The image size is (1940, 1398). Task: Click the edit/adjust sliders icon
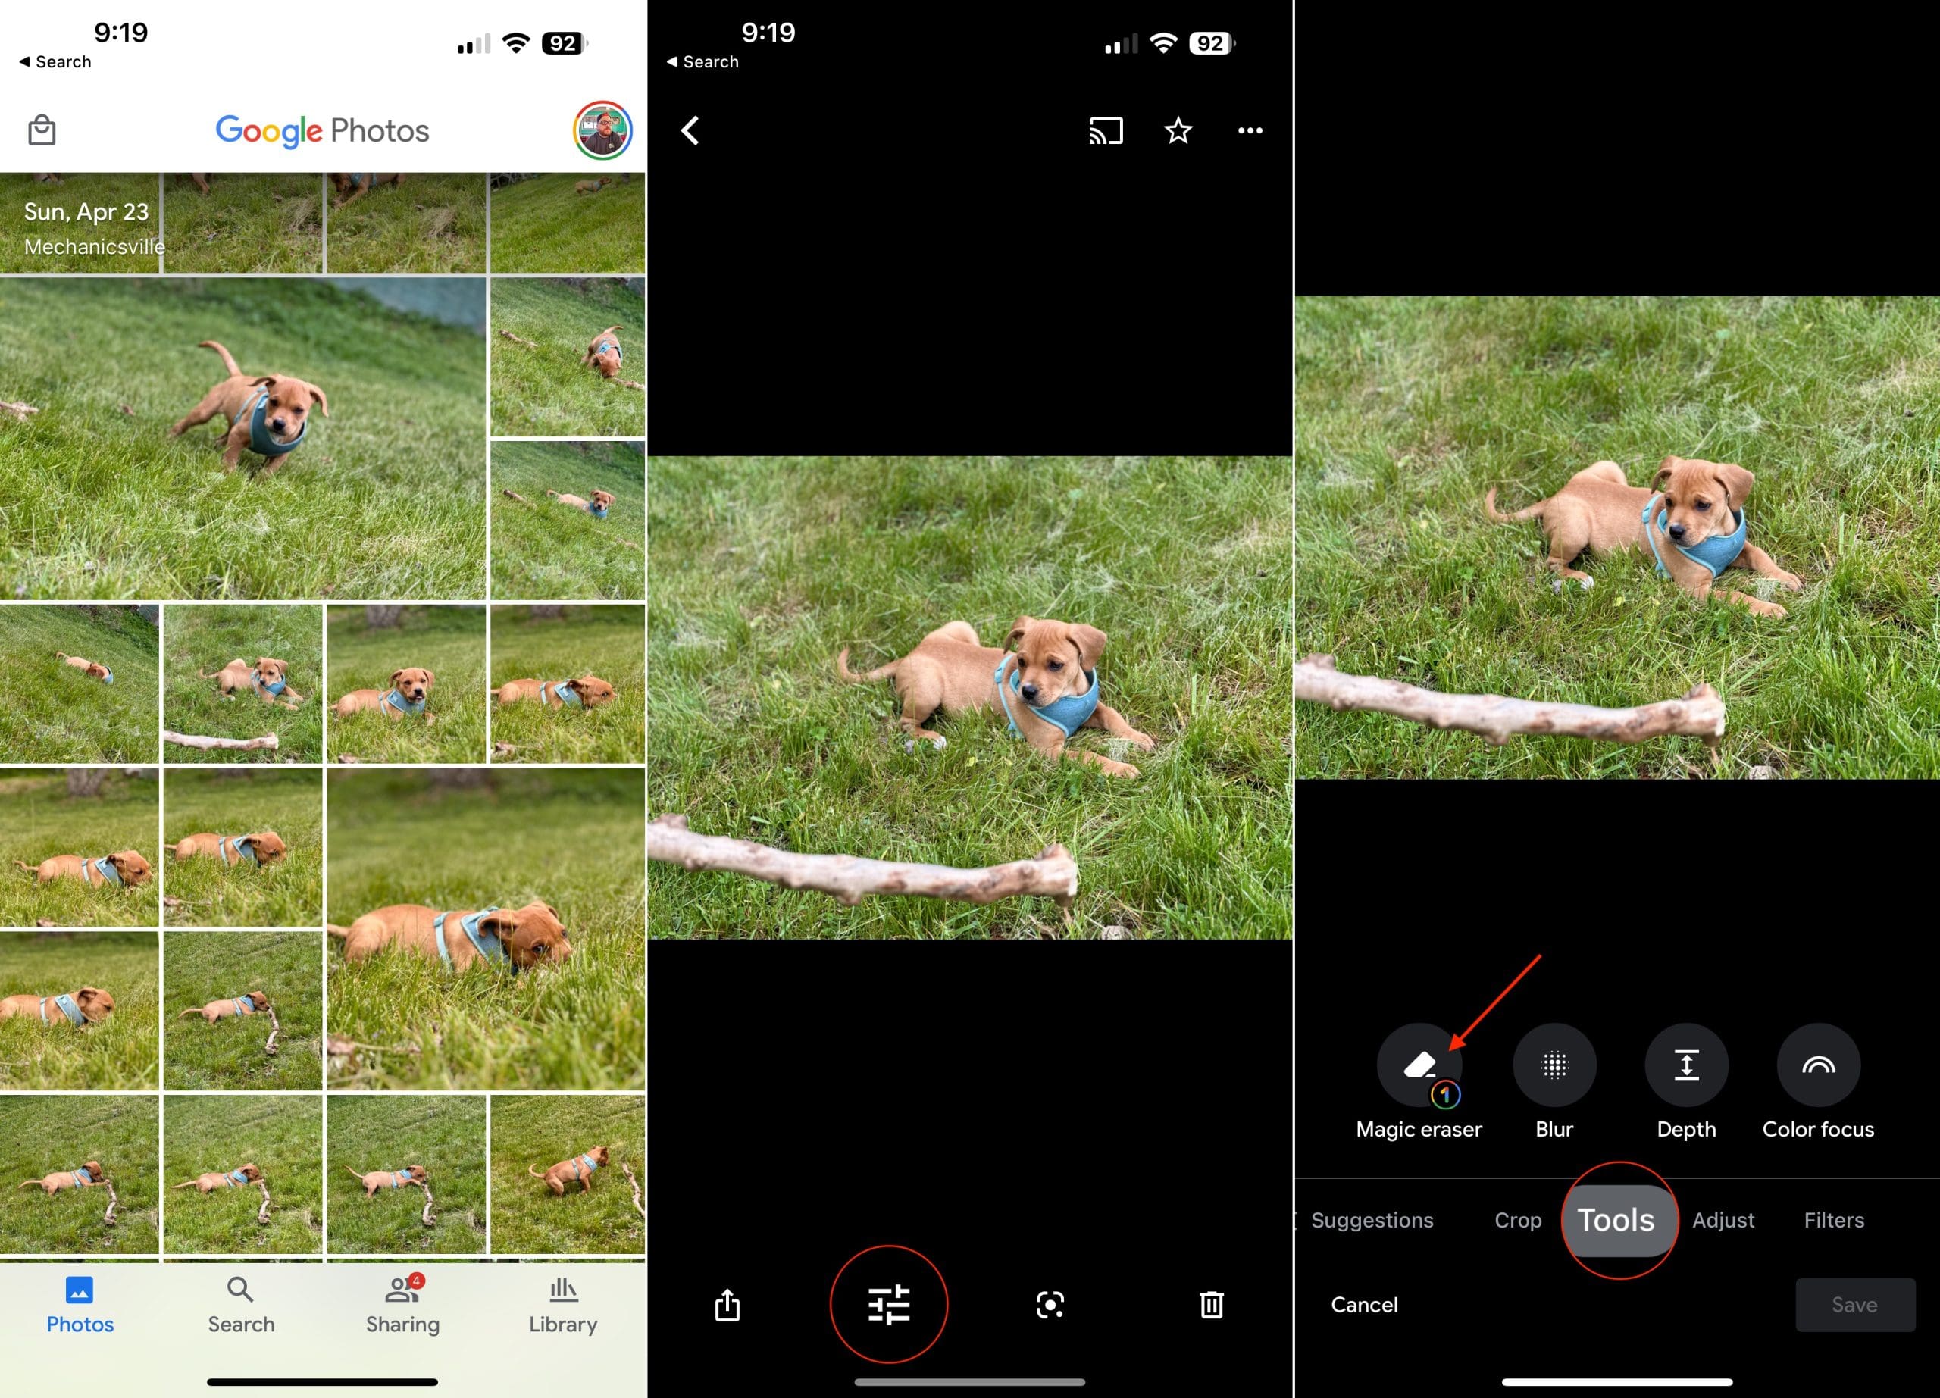pos(889,1303)
